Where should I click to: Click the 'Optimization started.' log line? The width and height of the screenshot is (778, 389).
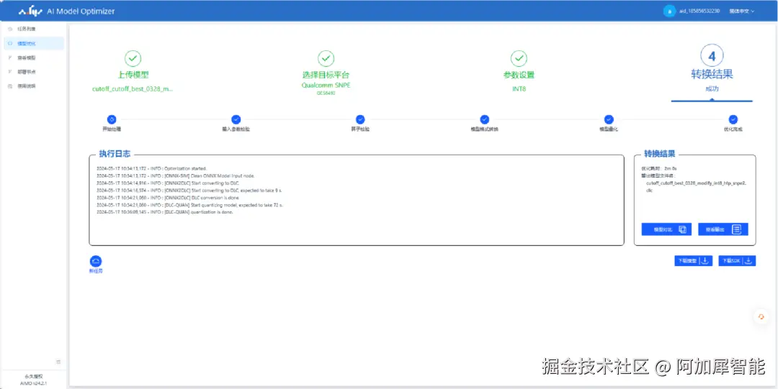tap(152, 168)
